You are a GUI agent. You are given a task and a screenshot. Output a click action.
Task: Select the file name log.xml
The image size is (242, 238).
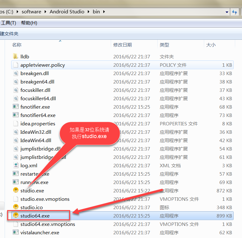29,166
